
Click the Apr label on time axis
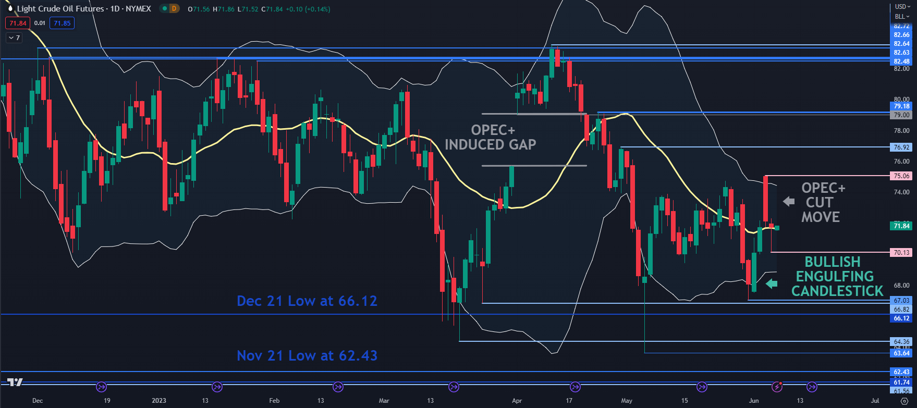point(517,401)
